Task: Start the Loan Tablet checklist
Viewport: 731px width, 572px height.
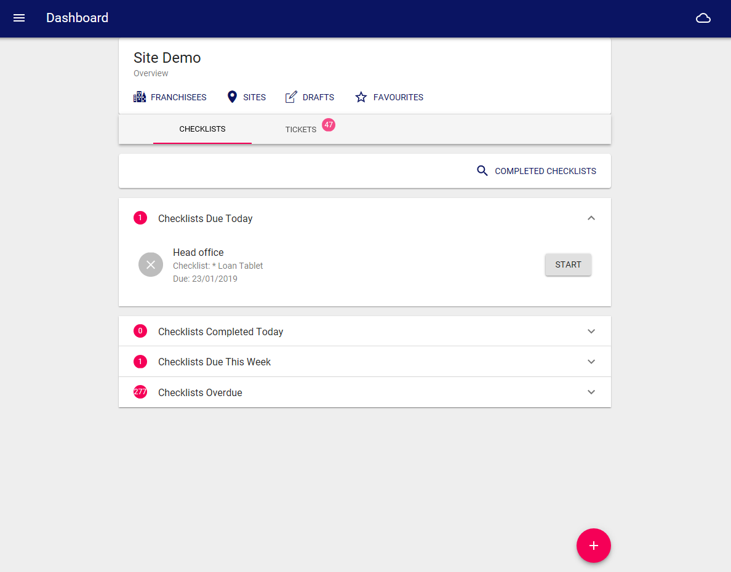Action: (568, 265)
